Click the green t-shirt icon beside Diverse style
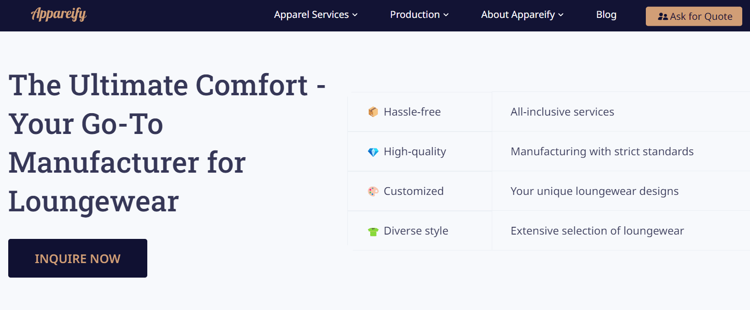 pos(373,231)
